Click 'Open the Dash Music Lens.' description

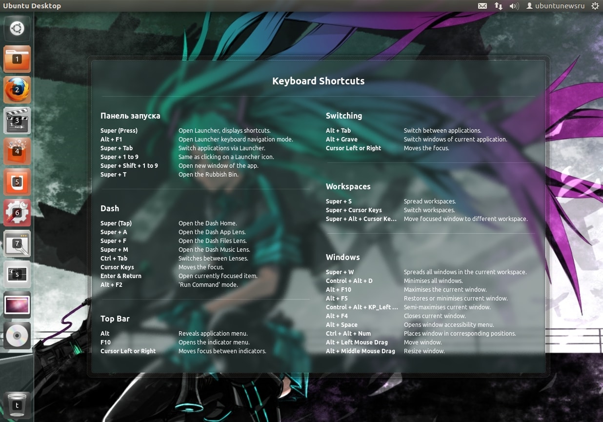point(214,250)
